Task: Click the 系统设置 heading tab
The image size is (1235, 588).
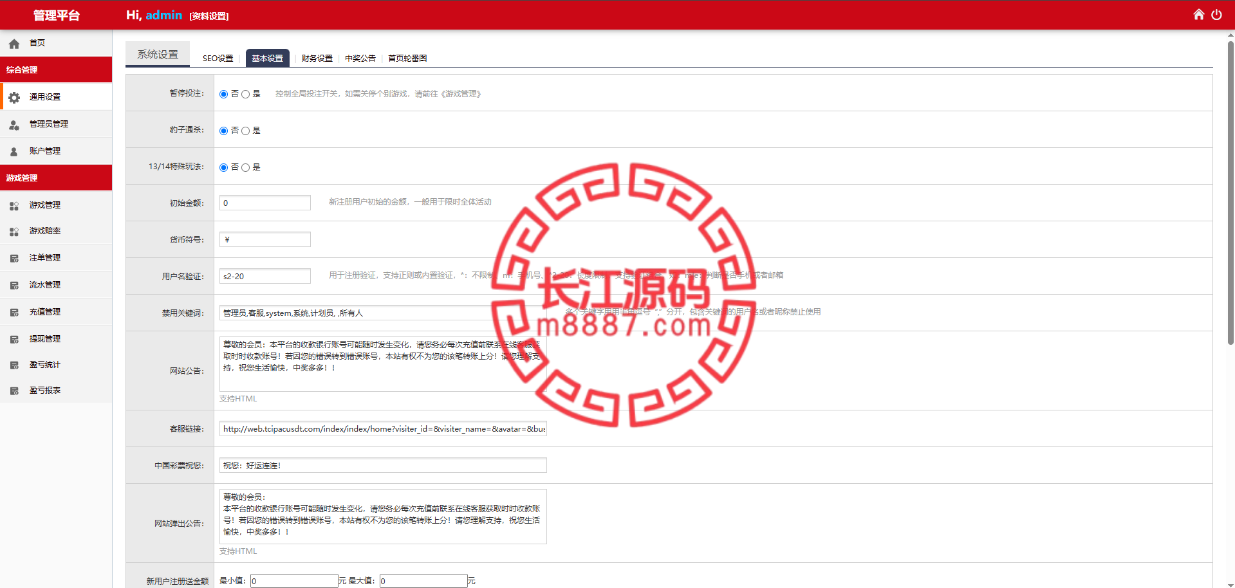Action: (158, 55)
